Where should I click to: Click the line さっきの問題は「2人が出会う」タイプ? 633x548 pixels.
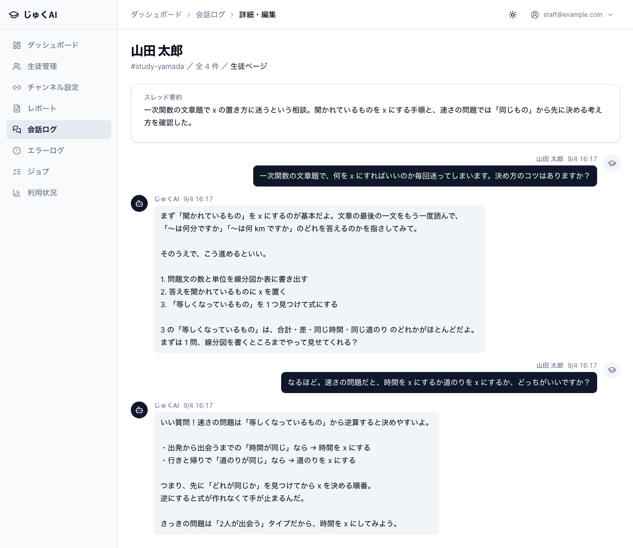280,524
